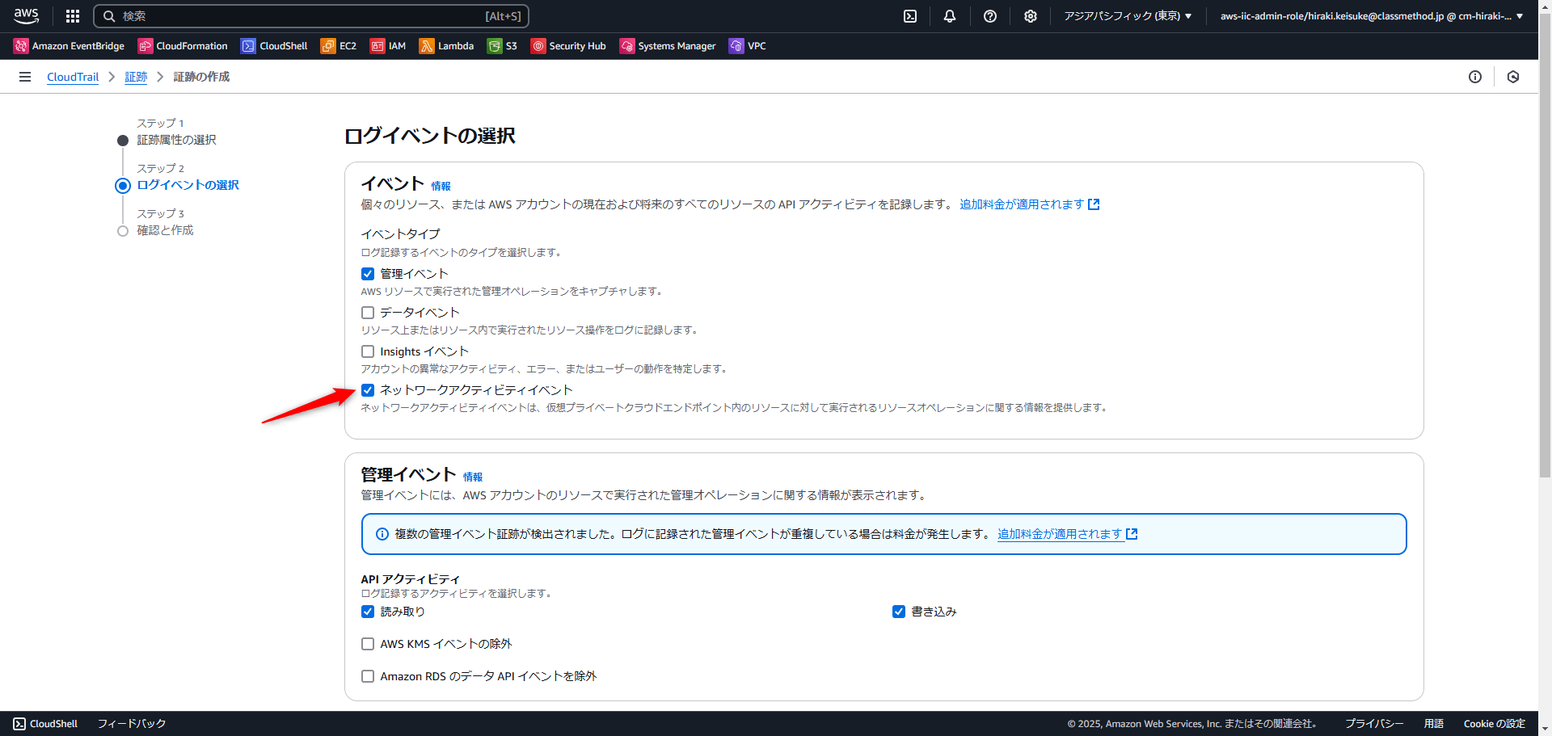Open the account menu dropdown
The height and width of the screenshot is (736, 1552).
click(1372, 16)
